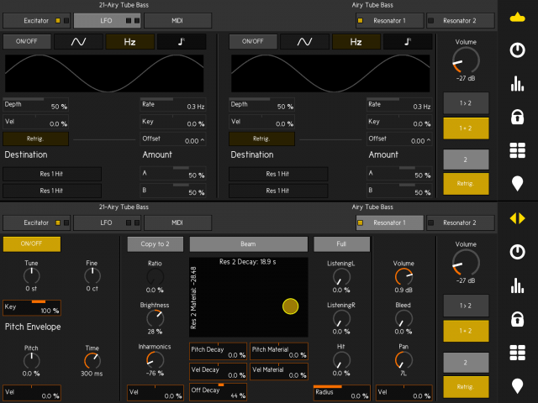The height and width of the screenshot is (403, 538).
Task: Select the sine waveform icon in left LFO
Action: [x=78, y=41]
